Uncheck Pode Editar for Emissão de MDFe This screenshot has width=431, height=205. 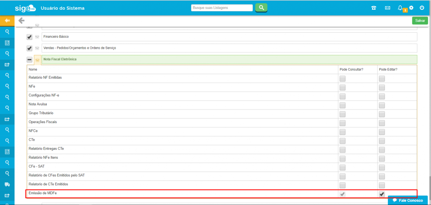[x=382, y=194]
